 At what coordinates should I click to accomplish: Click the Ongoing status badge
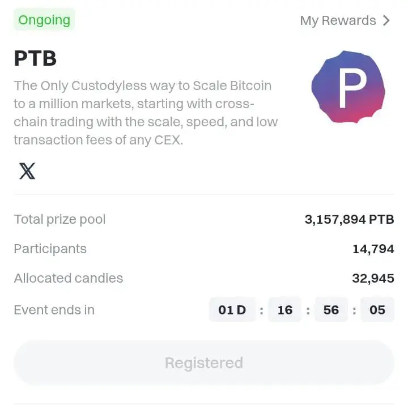click(x=44, y=19)
